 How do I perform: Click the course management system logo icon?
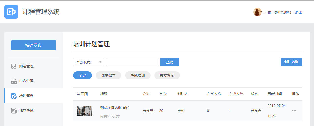tap(11, 12)
